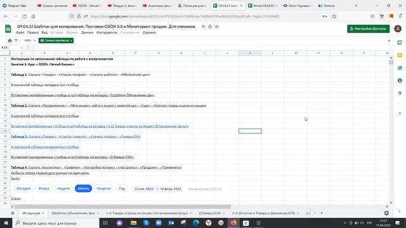Click the vertical scrollbar down arrow
406x228 pixels.
coord(391,203)
